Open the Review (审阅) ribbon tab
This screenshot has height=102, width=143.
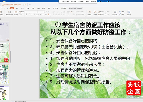coord(43,8)
